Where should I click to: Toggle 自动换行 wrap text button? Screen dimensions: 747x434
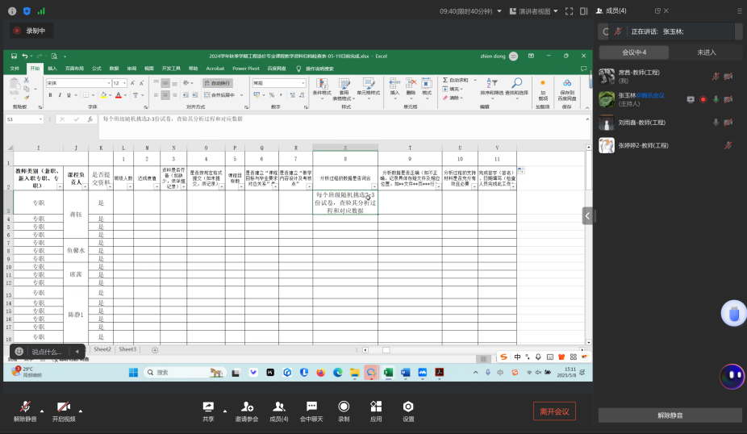(x=217, y=83)
